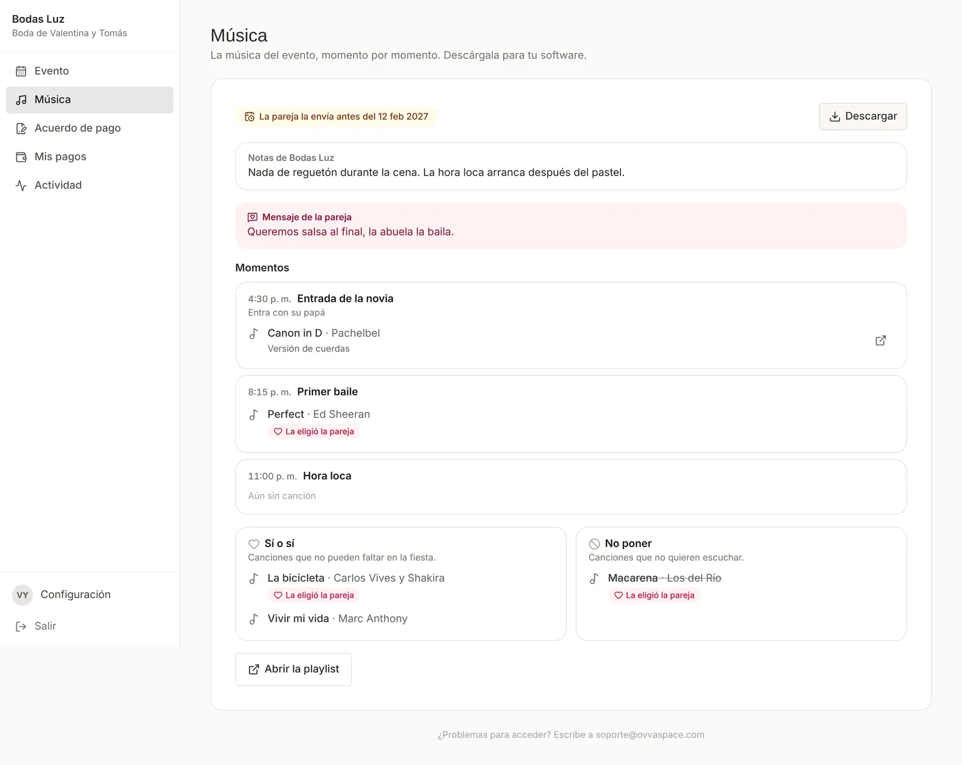The height and width of the screenshot is (765, 962).
Task: Select the 'Primer baile' moment title
Action: pyautogui.click(x=327, y=392)
